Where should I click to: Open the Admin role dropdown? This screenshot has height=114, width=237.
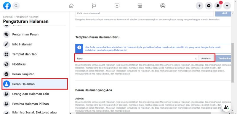206,58
